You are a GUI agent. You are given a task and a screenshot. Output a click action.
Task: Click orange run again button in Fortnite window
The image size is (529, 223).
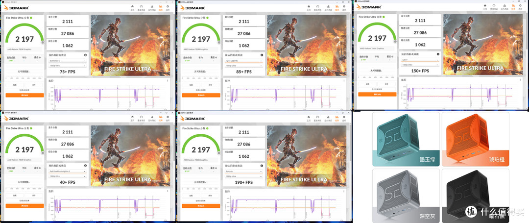click(x=201, y=206)
